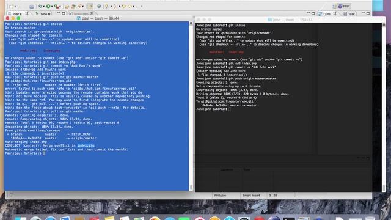Switch to the Type Hierarchy tab

(43, 14)
